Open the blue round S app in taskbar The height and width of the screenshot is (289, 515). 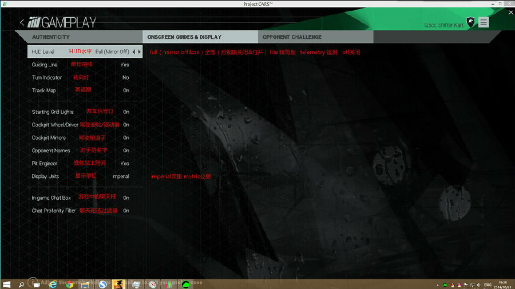pyautogui.click(x=102, y=284)
